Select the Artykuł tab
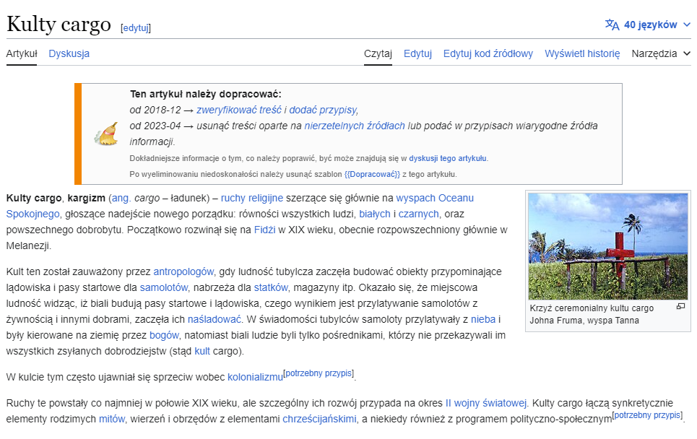Screen dimensions: 697x439 pos(22,53)
